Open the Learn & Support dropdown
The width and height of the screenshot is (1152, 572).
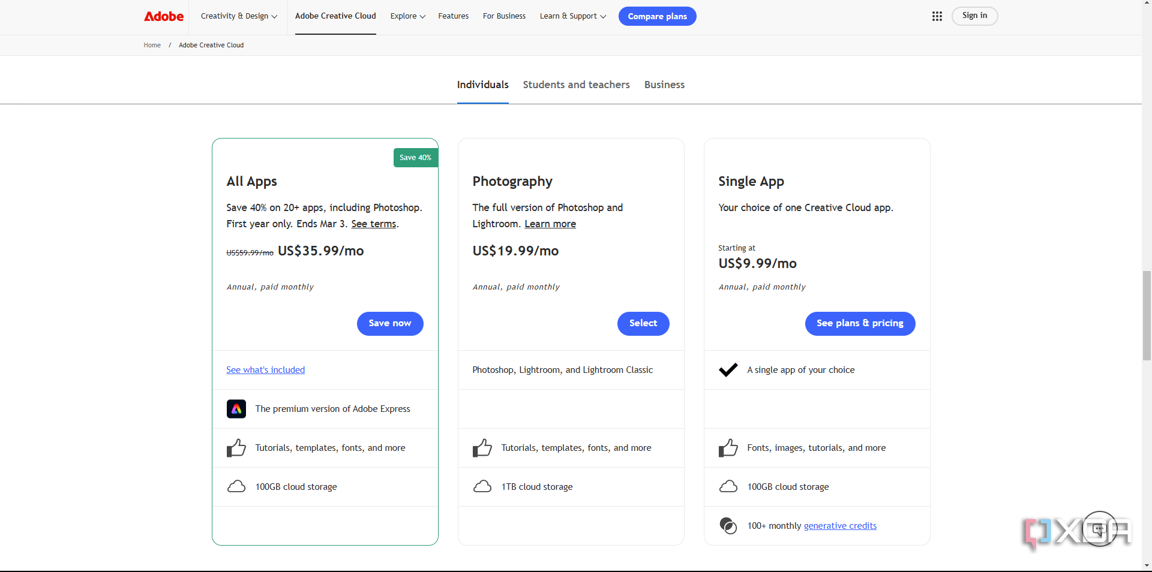pos(572,16)
